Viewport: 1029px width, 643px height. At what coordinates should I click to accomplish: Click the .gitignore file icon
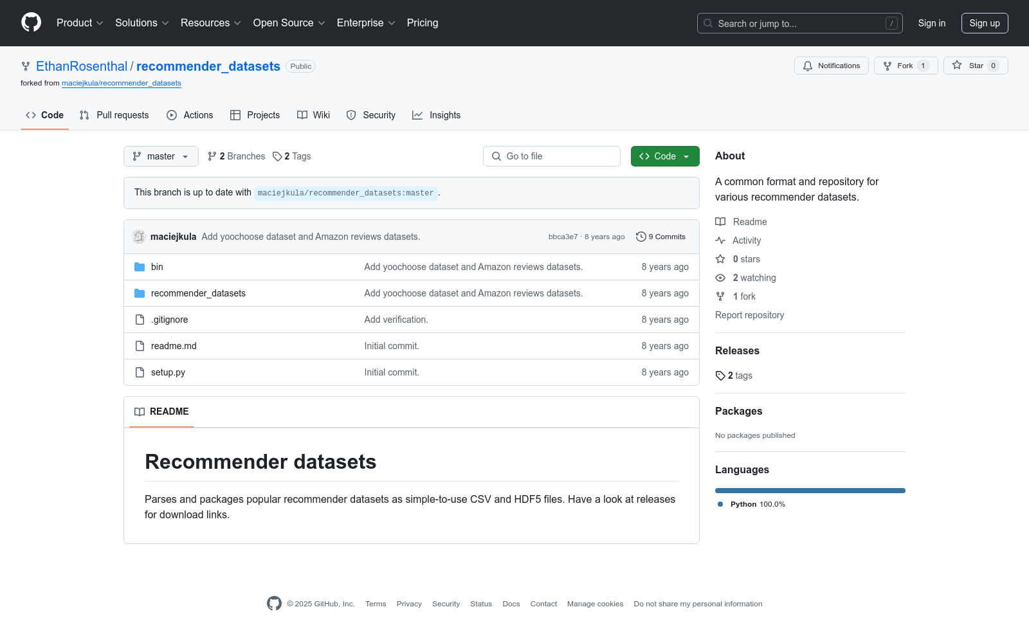click(x=140, y=320)
